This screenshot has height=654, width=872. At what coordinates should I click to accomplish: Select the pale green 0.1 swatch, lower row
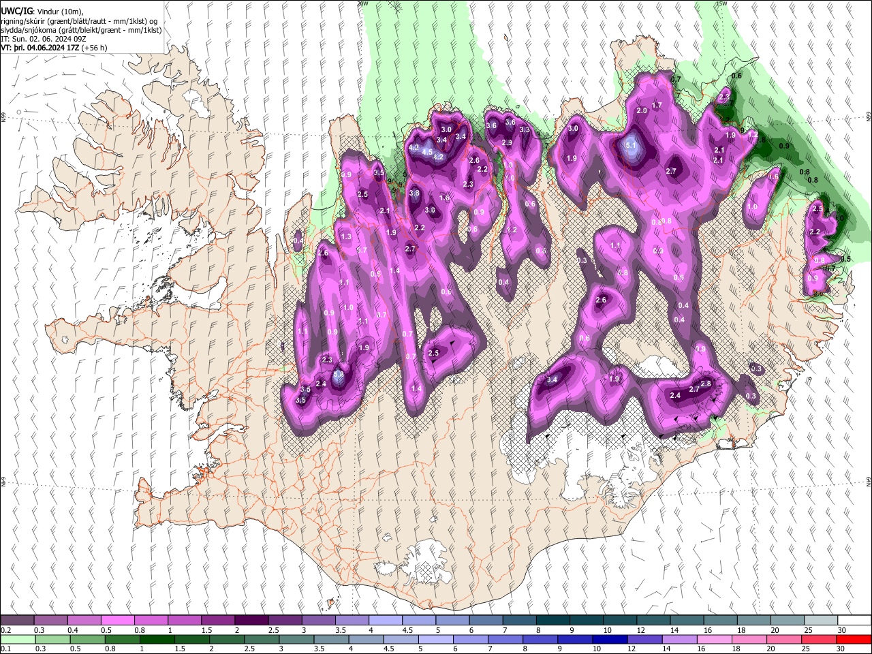[18, 639]
